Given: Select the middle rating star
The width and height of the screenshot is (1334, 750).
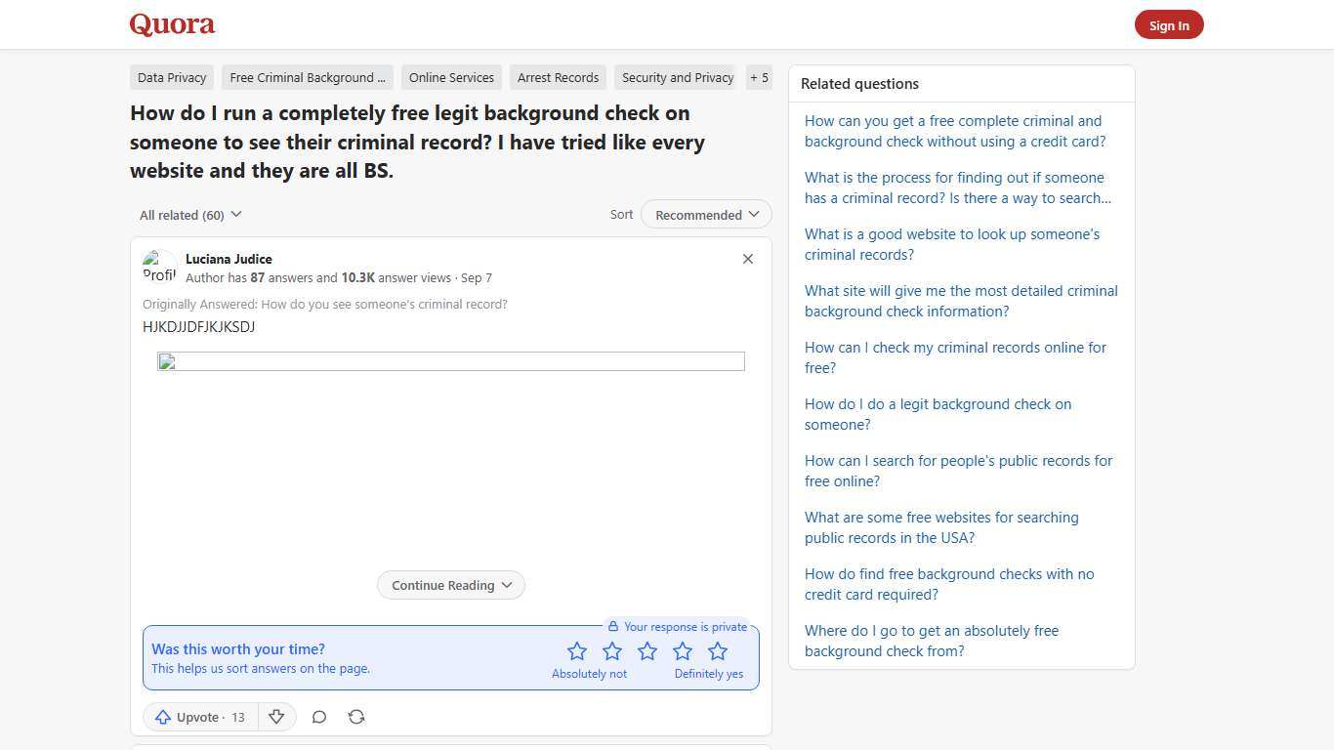Looking at the screenshot, I should [647, 650].
